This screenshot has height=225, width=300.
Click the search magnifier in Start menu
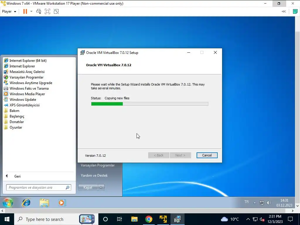pyautogui.click(x=67, y=187)
